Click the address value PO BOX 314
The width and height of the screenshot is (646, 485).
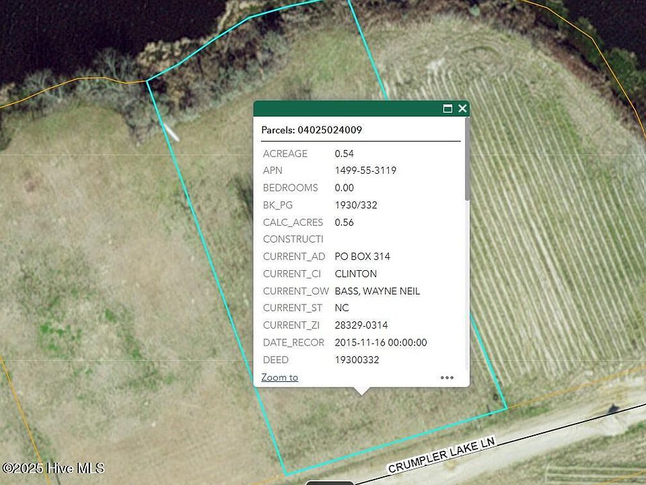tap(362, 257)
